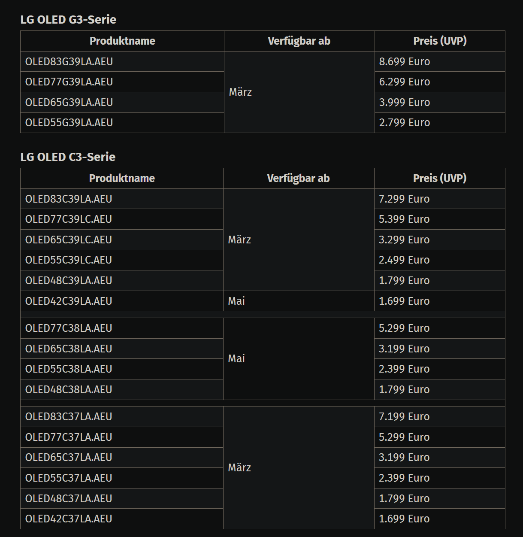Click the 7.199 Euro price cell
The height and width of the screenshot is (537, 523).
439,416
